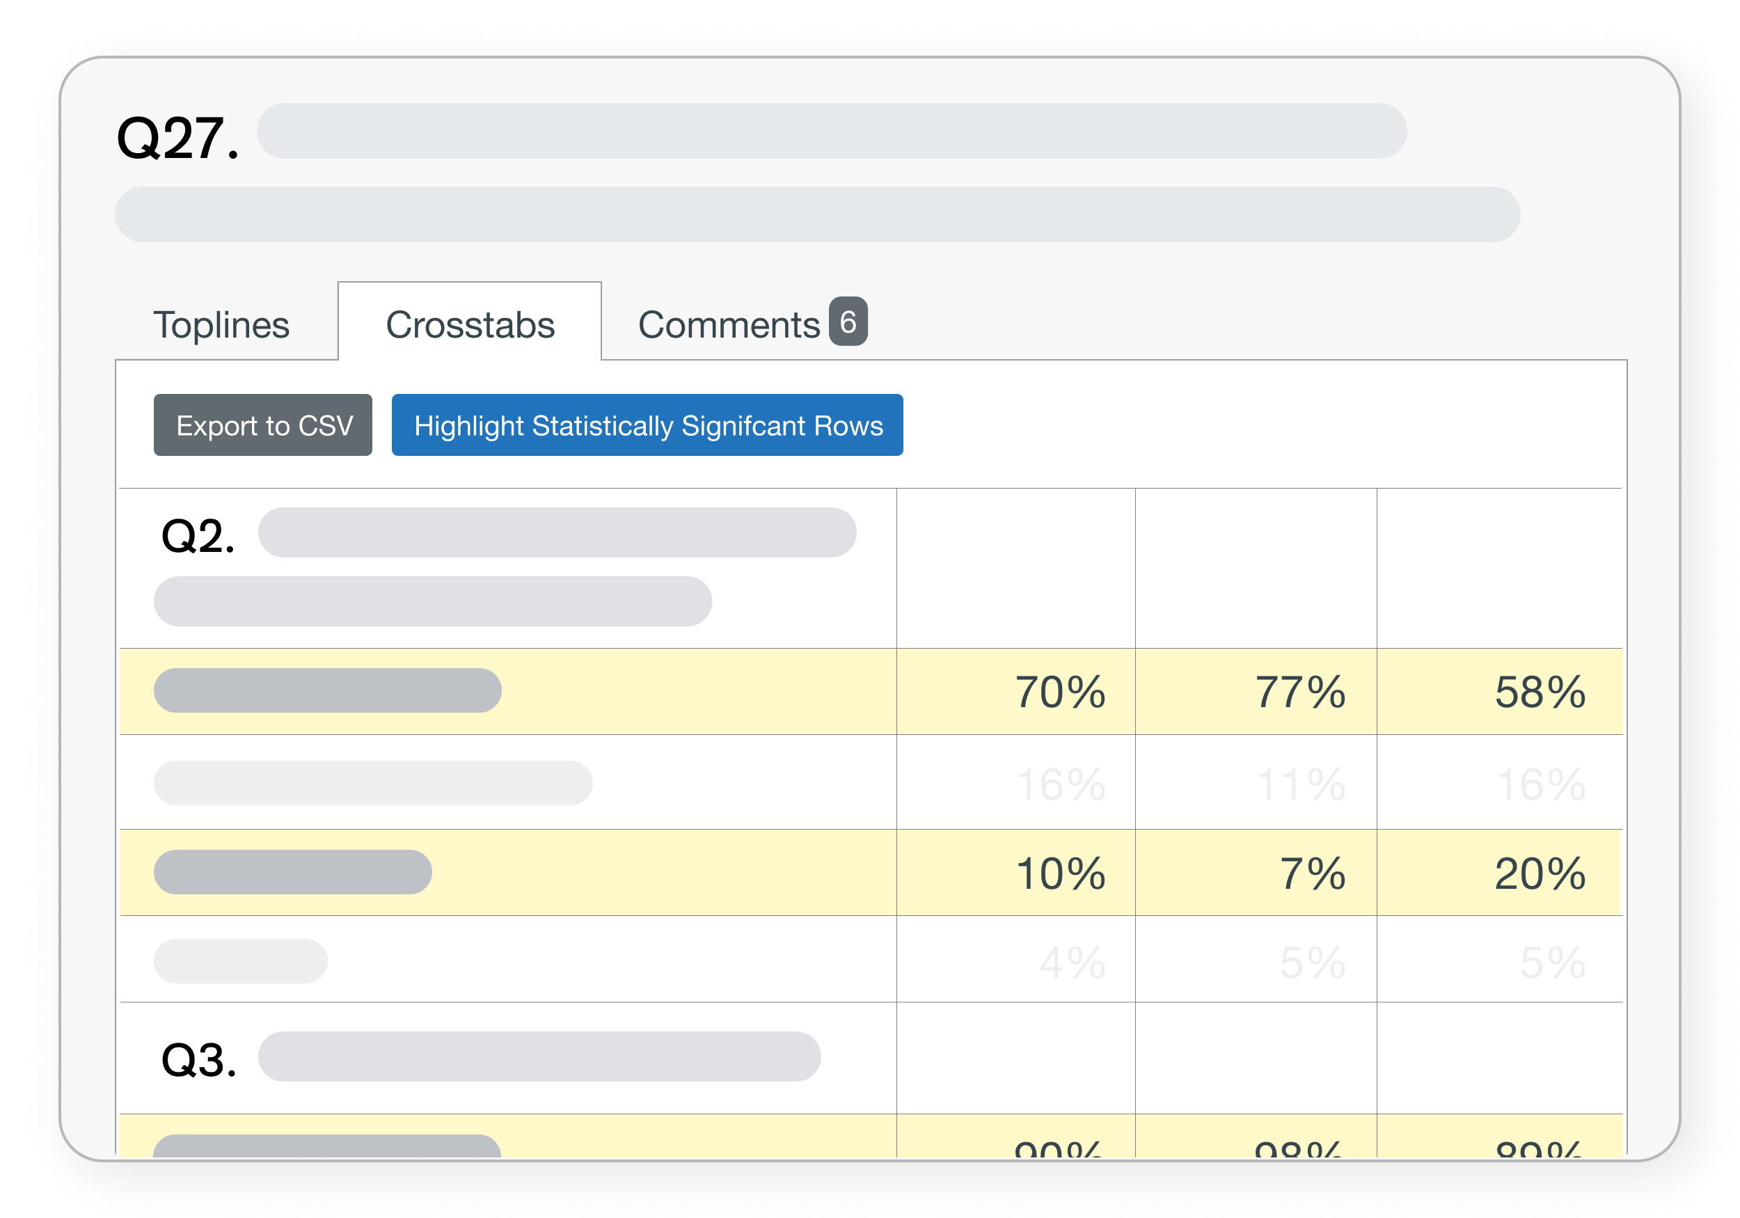The image size is (1740, 1218).
Task: Select the 20% highlighted cell
Action: pos(1539,873)
